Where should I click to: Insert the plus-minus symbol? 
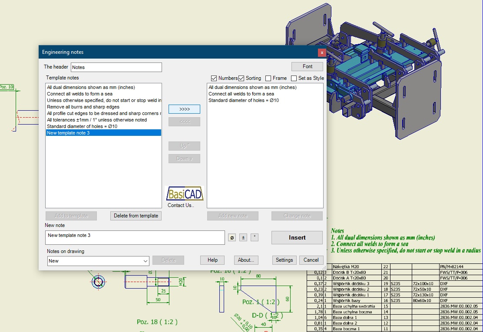coord(244,237)
